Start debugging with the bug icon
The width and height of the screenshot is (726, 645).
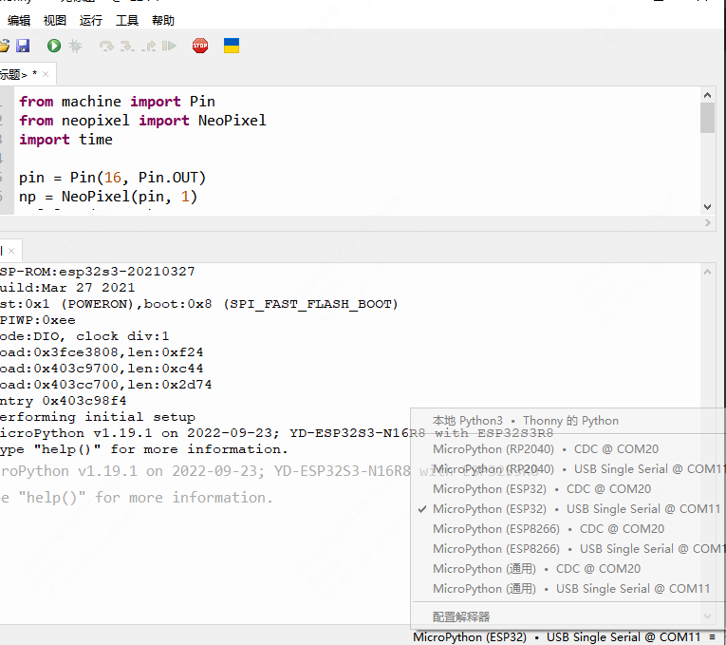point(76,46)
